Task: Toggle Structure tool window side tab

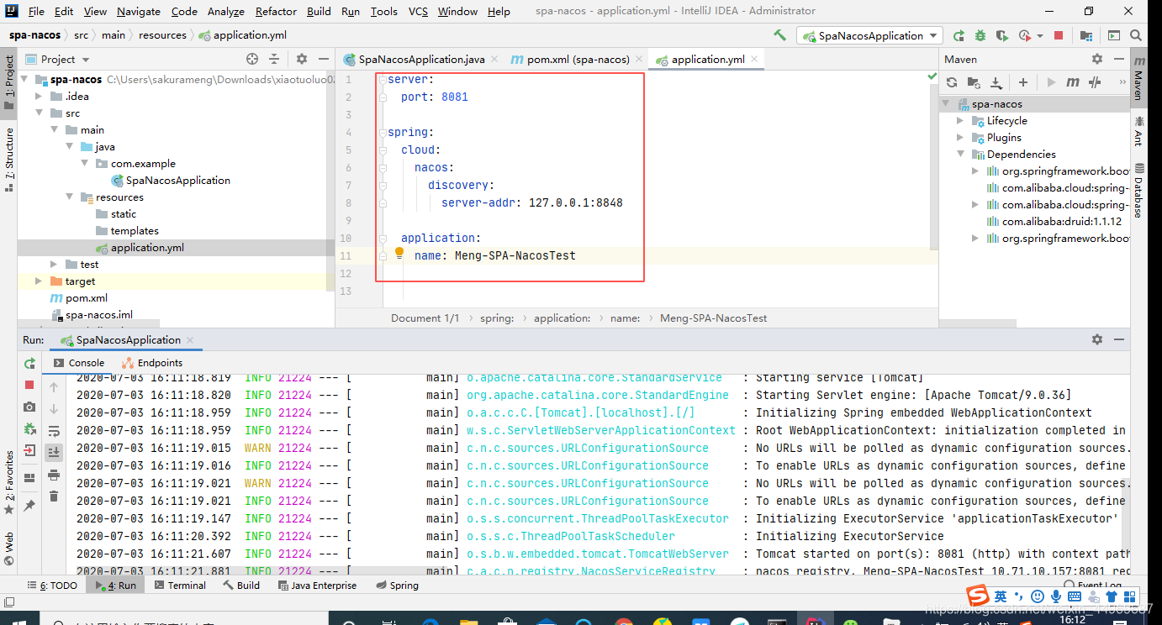Action: (x=9, y=160)
